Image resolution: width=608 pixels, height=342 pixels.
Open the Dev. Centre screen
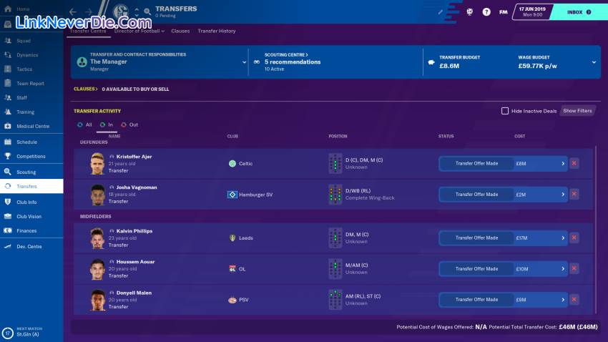[x=31, y=247]
